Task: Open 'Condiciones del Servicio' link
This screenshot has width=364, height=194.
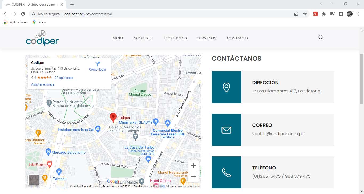Action: click(148, 187)
